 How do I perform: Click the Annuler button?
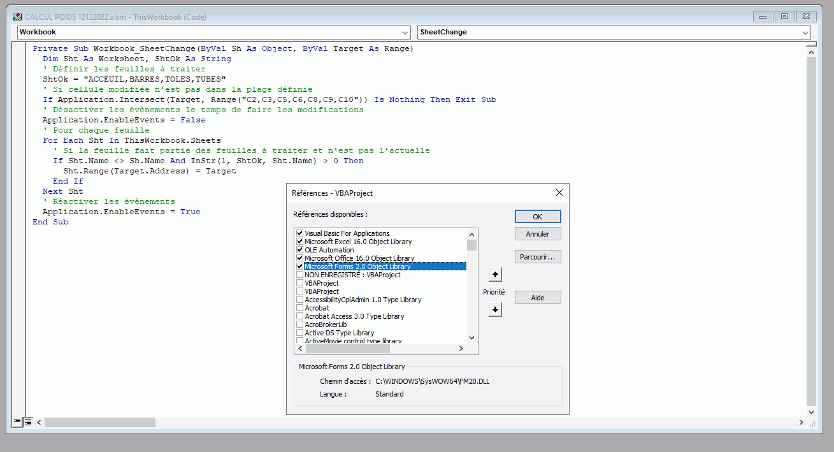(x=537, y=234)
